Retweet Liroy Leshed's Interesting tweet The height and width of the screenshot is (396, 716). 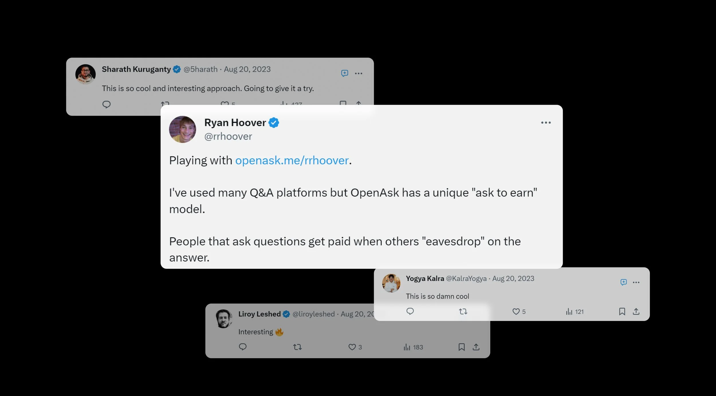(298, 347)
